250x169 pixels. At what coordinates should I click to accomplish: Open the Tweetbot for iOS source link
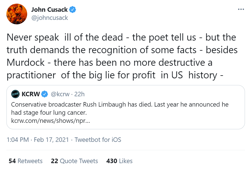tap(98, 140)
